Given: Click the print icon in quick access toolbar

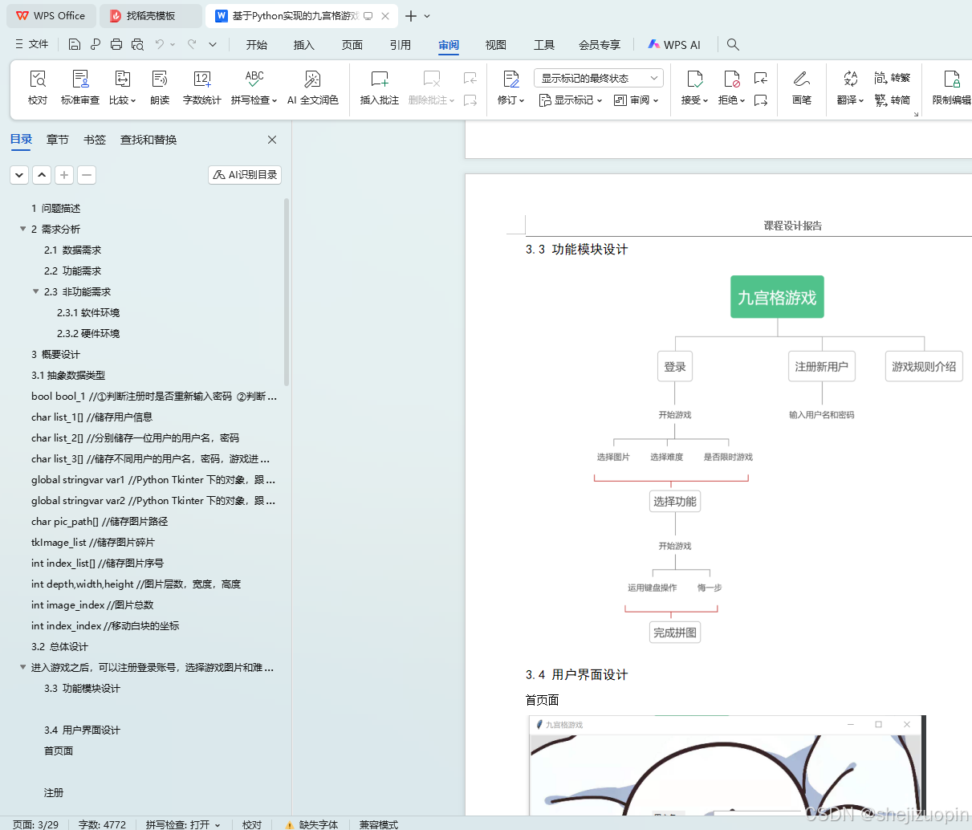Looking at the screenshot, I should [x=116, y=44].
